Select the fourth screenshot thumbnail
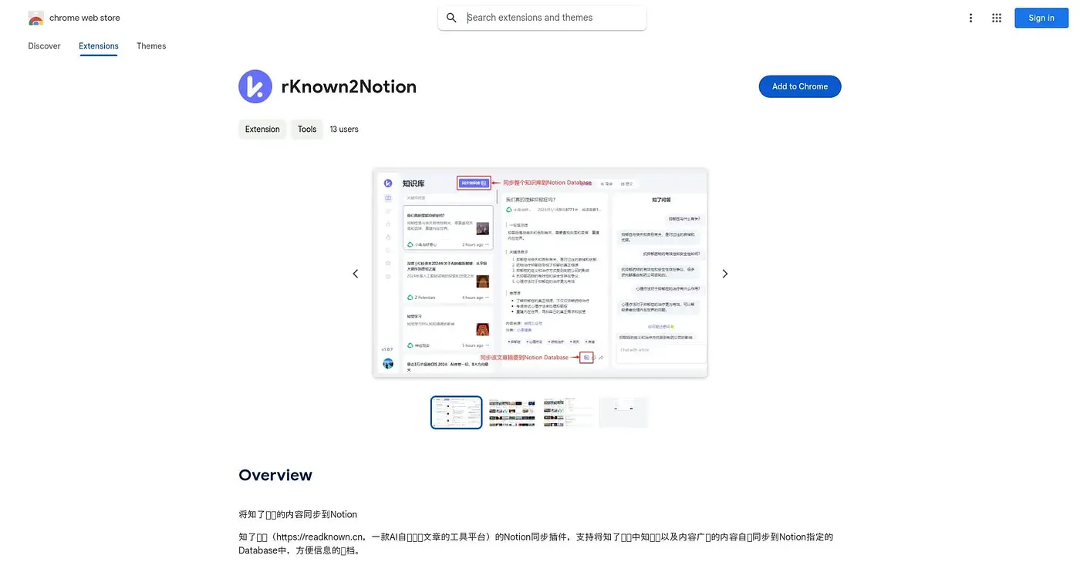The image size is (1080, 562). 623,412
